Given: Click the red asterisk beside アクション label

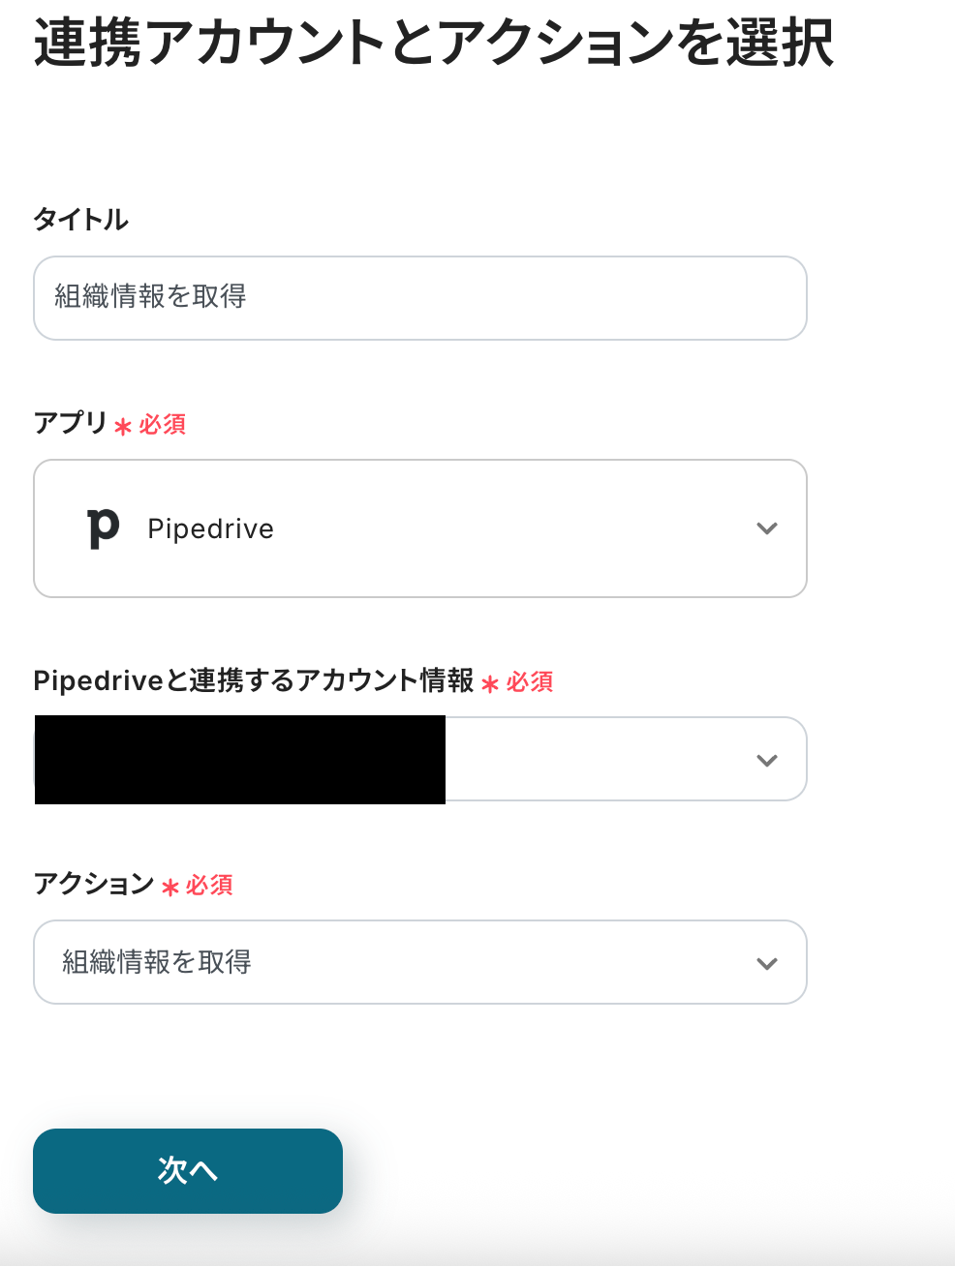Looking at the screenshot, I should [170, 887].
